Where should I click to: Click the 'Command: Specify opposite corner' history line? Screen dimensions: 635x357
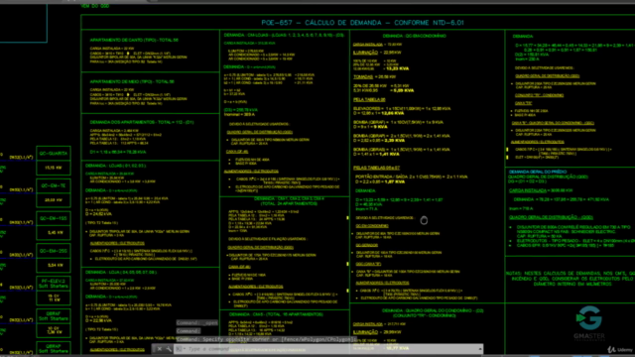[266, 339]
